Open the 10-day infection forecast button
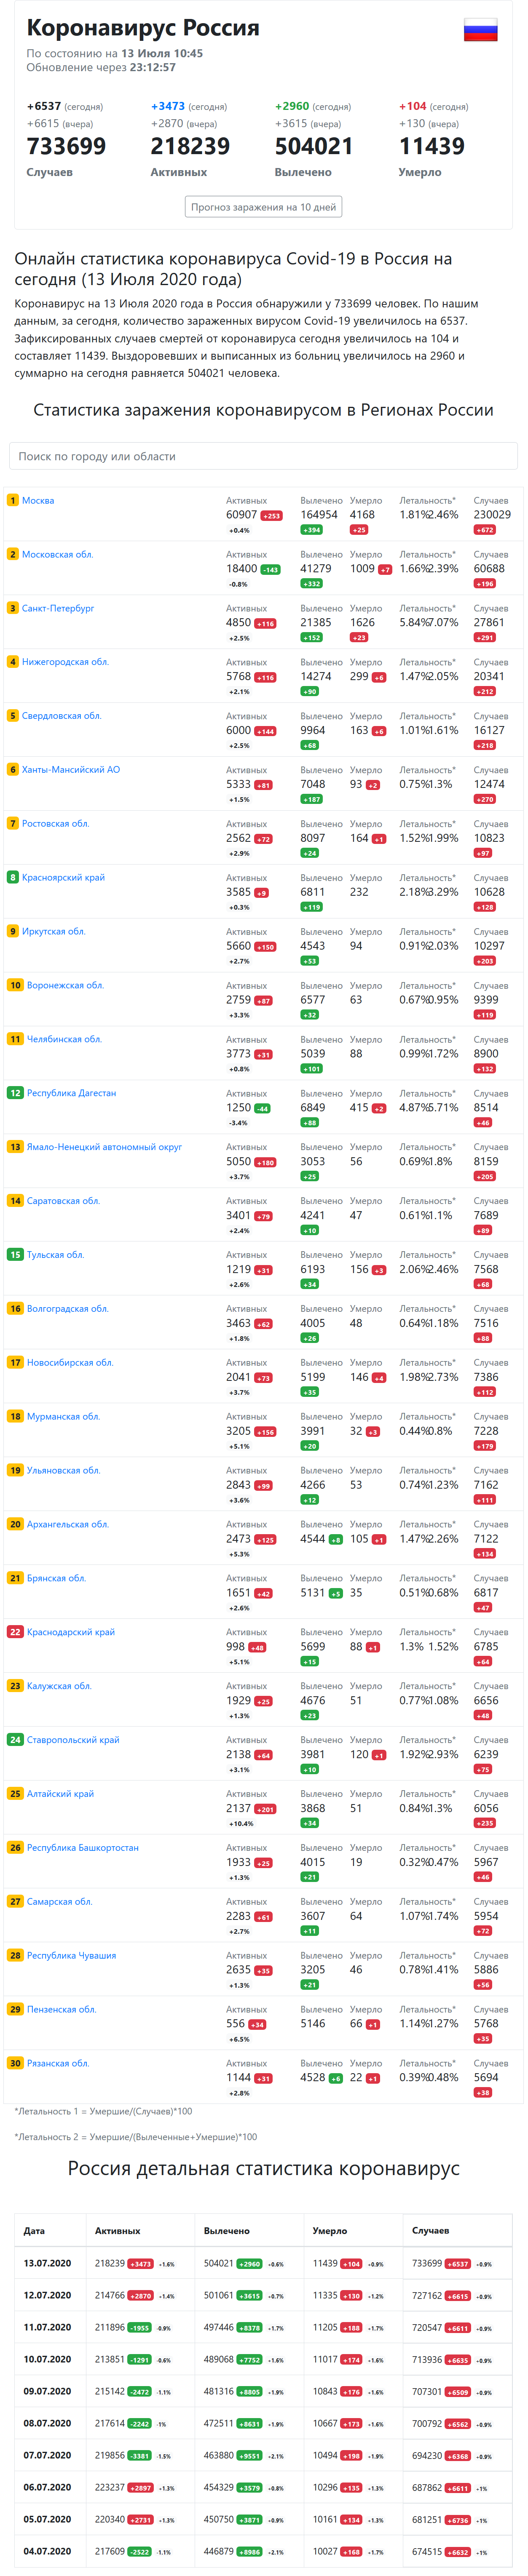This screenshot has height=2576, width=528. (264, 207)
